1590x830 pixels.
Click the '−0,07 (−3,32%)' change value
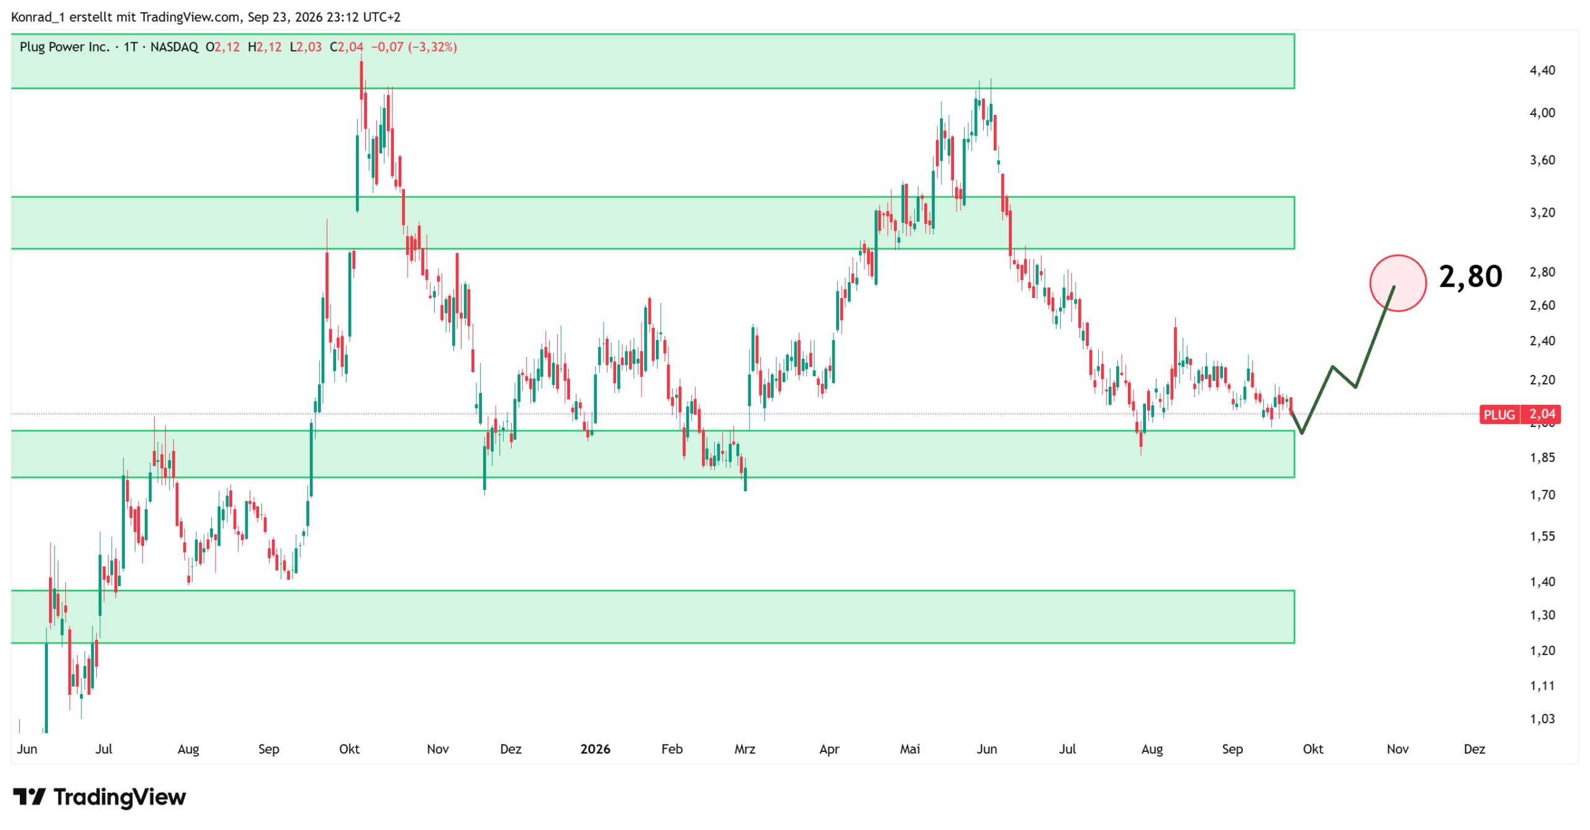tap(414, 47)
